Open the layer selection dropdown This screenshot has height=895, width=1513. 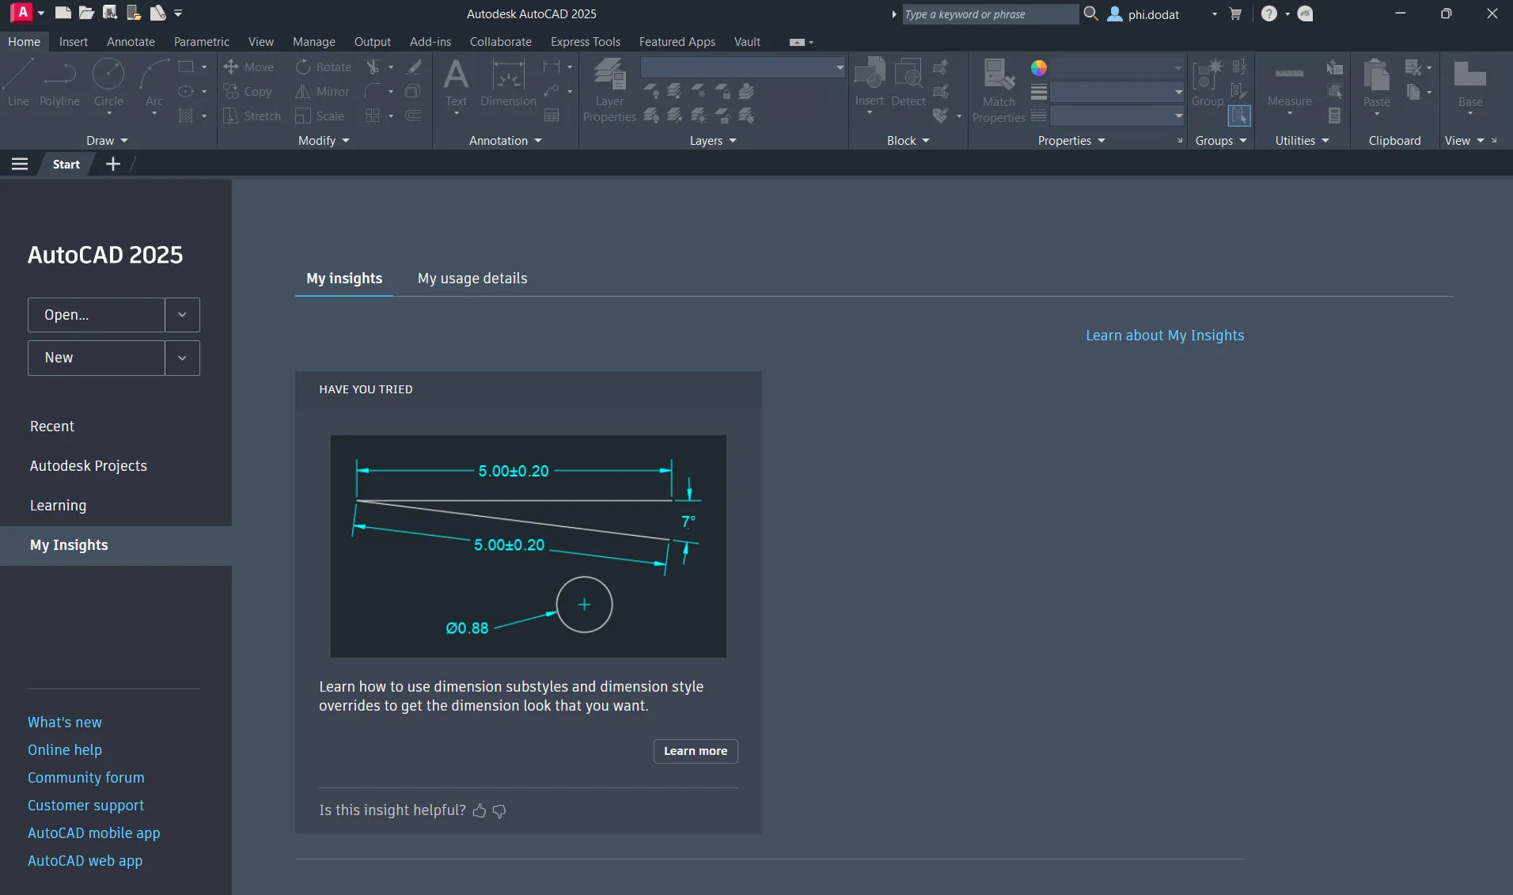point(838,68)
